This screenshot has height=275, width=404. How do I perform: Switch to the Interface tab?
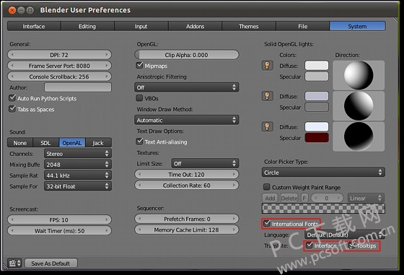point(34,26)
